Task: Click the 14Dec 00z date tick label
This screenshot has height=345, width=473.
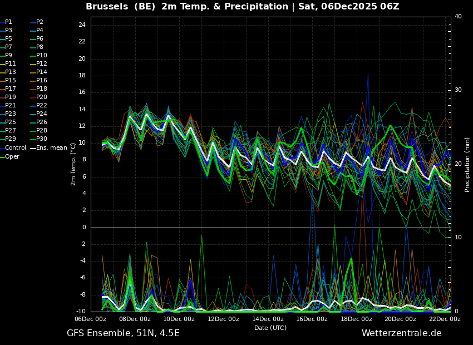Action: pyautogui.click(x=268, y=319)
